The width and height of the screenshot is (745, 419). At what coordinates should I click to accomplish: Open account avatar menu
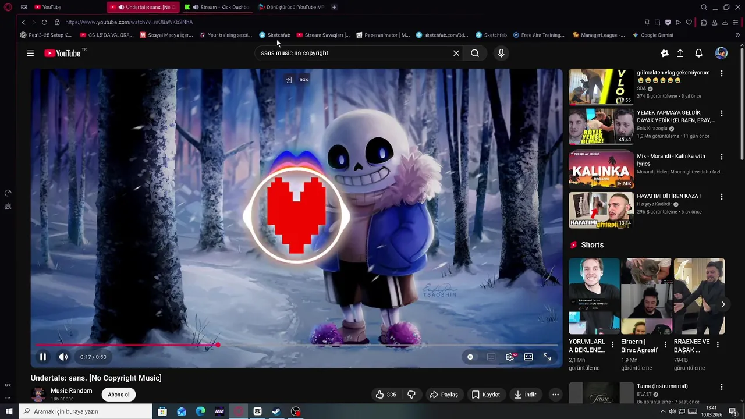point(721,53)
